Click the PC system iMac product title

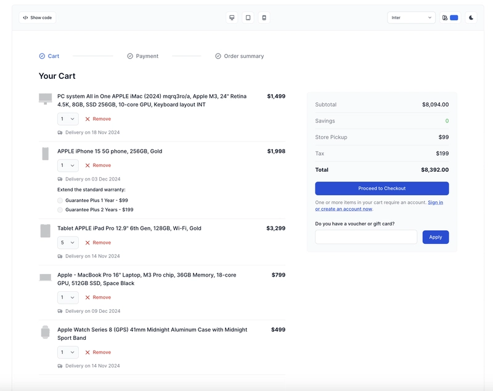pyautogui.click(x=152, y=100)
